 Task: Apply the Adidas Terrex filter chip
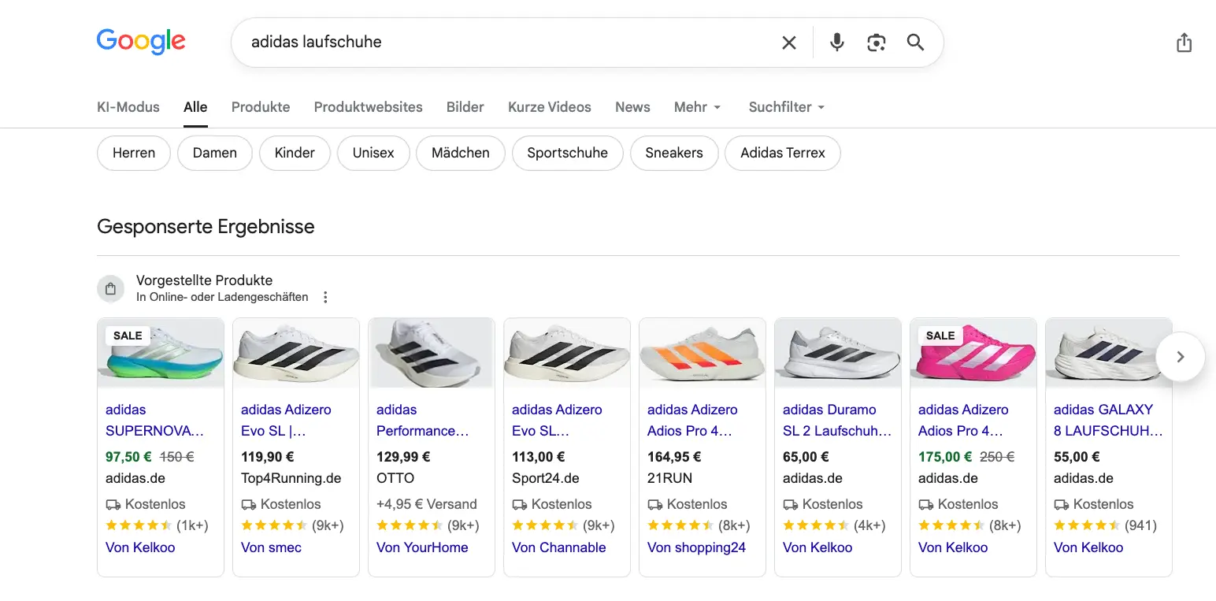click(x=783, y=153)
